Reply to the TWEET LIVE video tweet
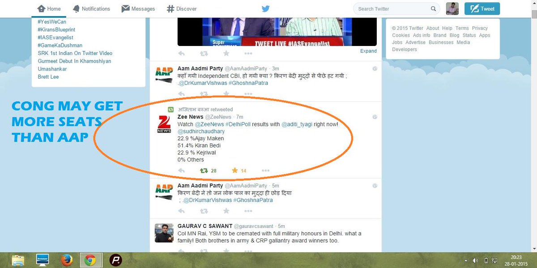This screenshot has width=537, height=268. tap(181, 53)
